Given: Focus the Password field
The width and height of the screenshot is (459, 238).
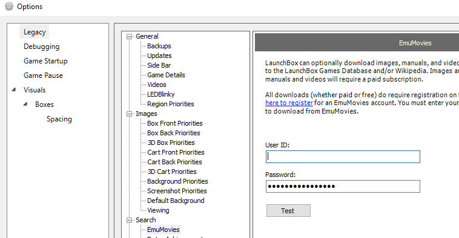Looking at the screenshot, I should click(x=343, y=186).
